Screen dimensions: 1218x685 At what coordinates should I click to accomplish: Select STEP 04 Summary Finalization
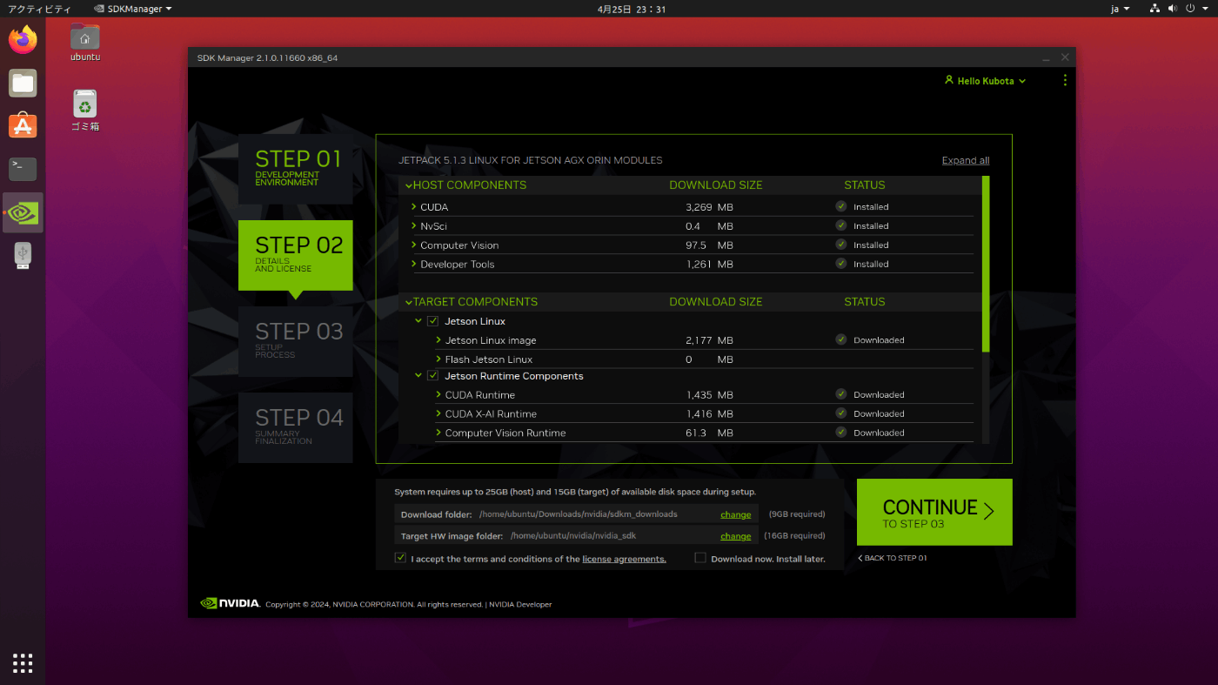coord(295,427)
